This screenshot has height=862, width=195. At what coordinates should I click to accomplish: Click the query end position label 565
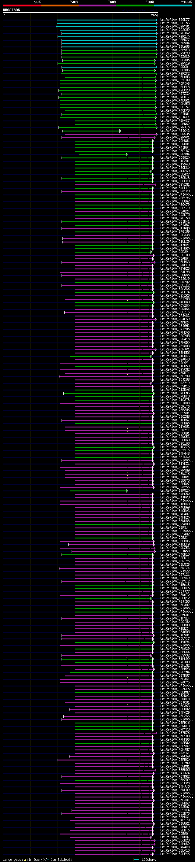click(154, 15)
